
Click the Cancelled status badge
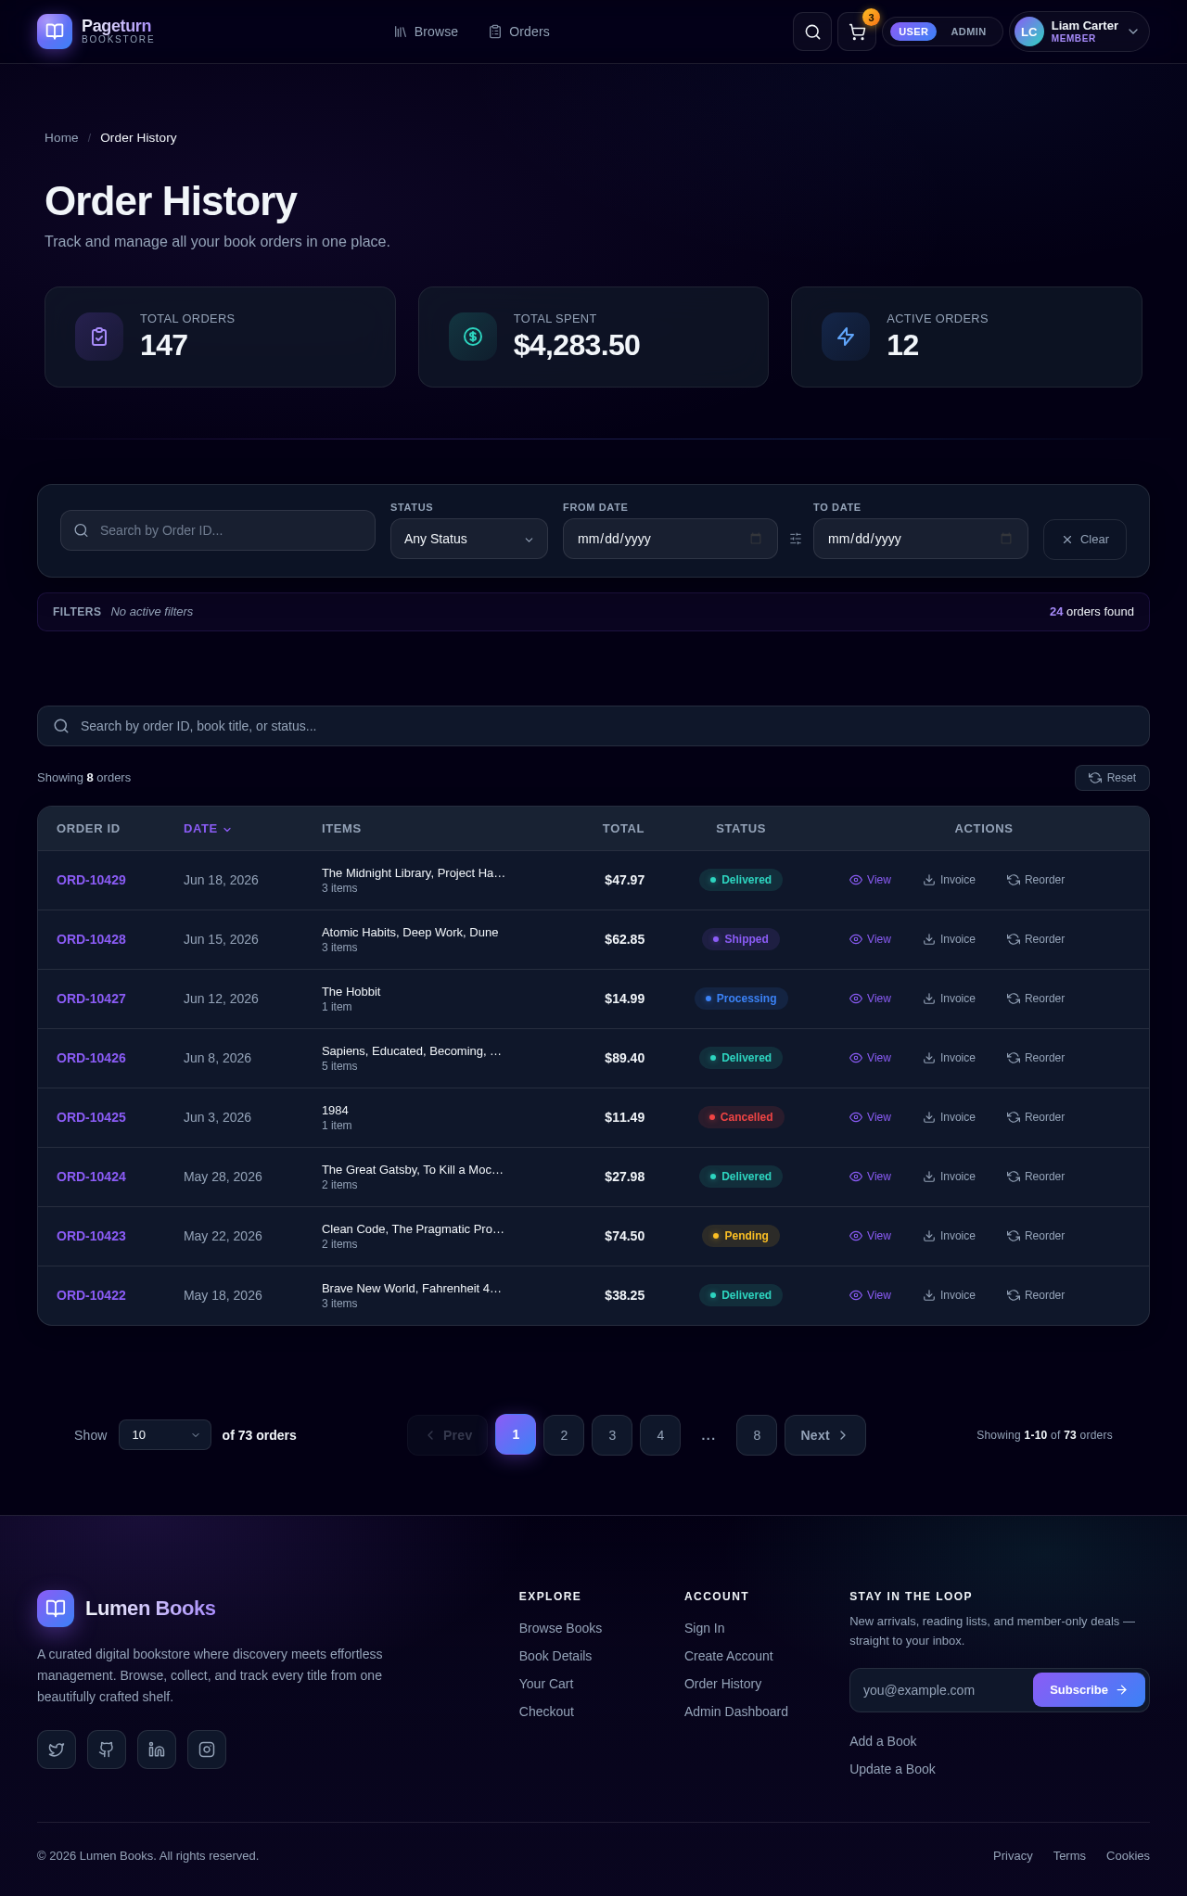pos(741,1117)
